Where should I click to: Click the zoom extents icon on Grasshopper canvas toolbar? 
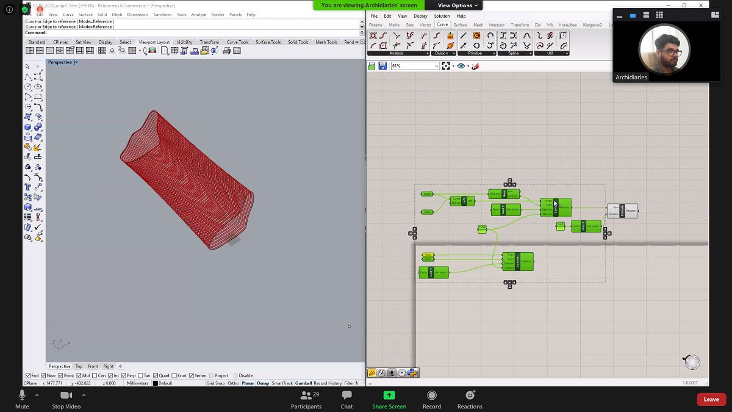pos(446,66)
